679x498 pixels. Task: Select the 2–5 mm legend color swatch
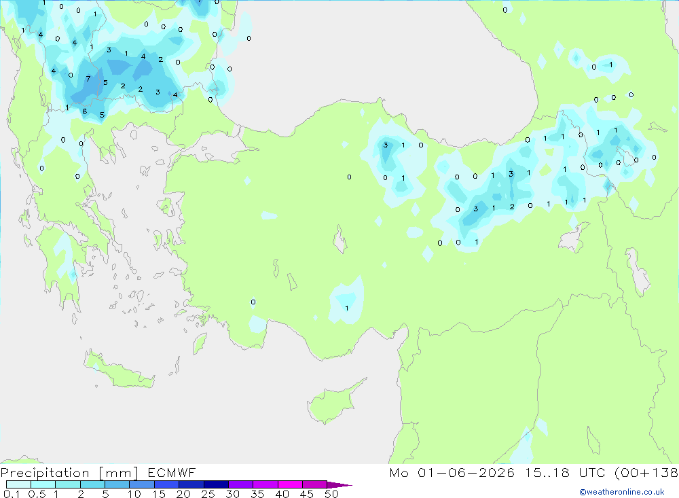click(x=92, y=484)
